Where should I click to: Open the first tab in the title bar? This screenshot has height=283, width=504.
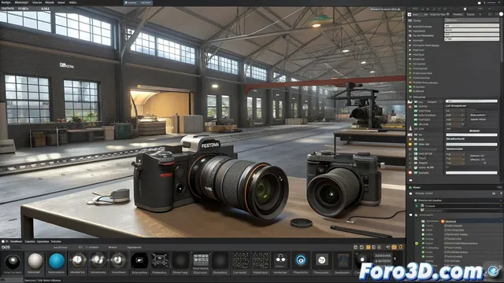pyautogui.click(x=131, y=2)
